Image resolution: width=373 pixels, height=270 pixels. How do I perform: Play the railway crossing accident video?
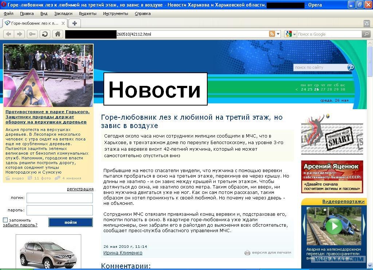click(334, 226)
